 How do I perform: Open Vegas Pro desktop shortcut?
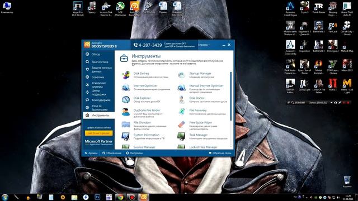tap(78, 9)
